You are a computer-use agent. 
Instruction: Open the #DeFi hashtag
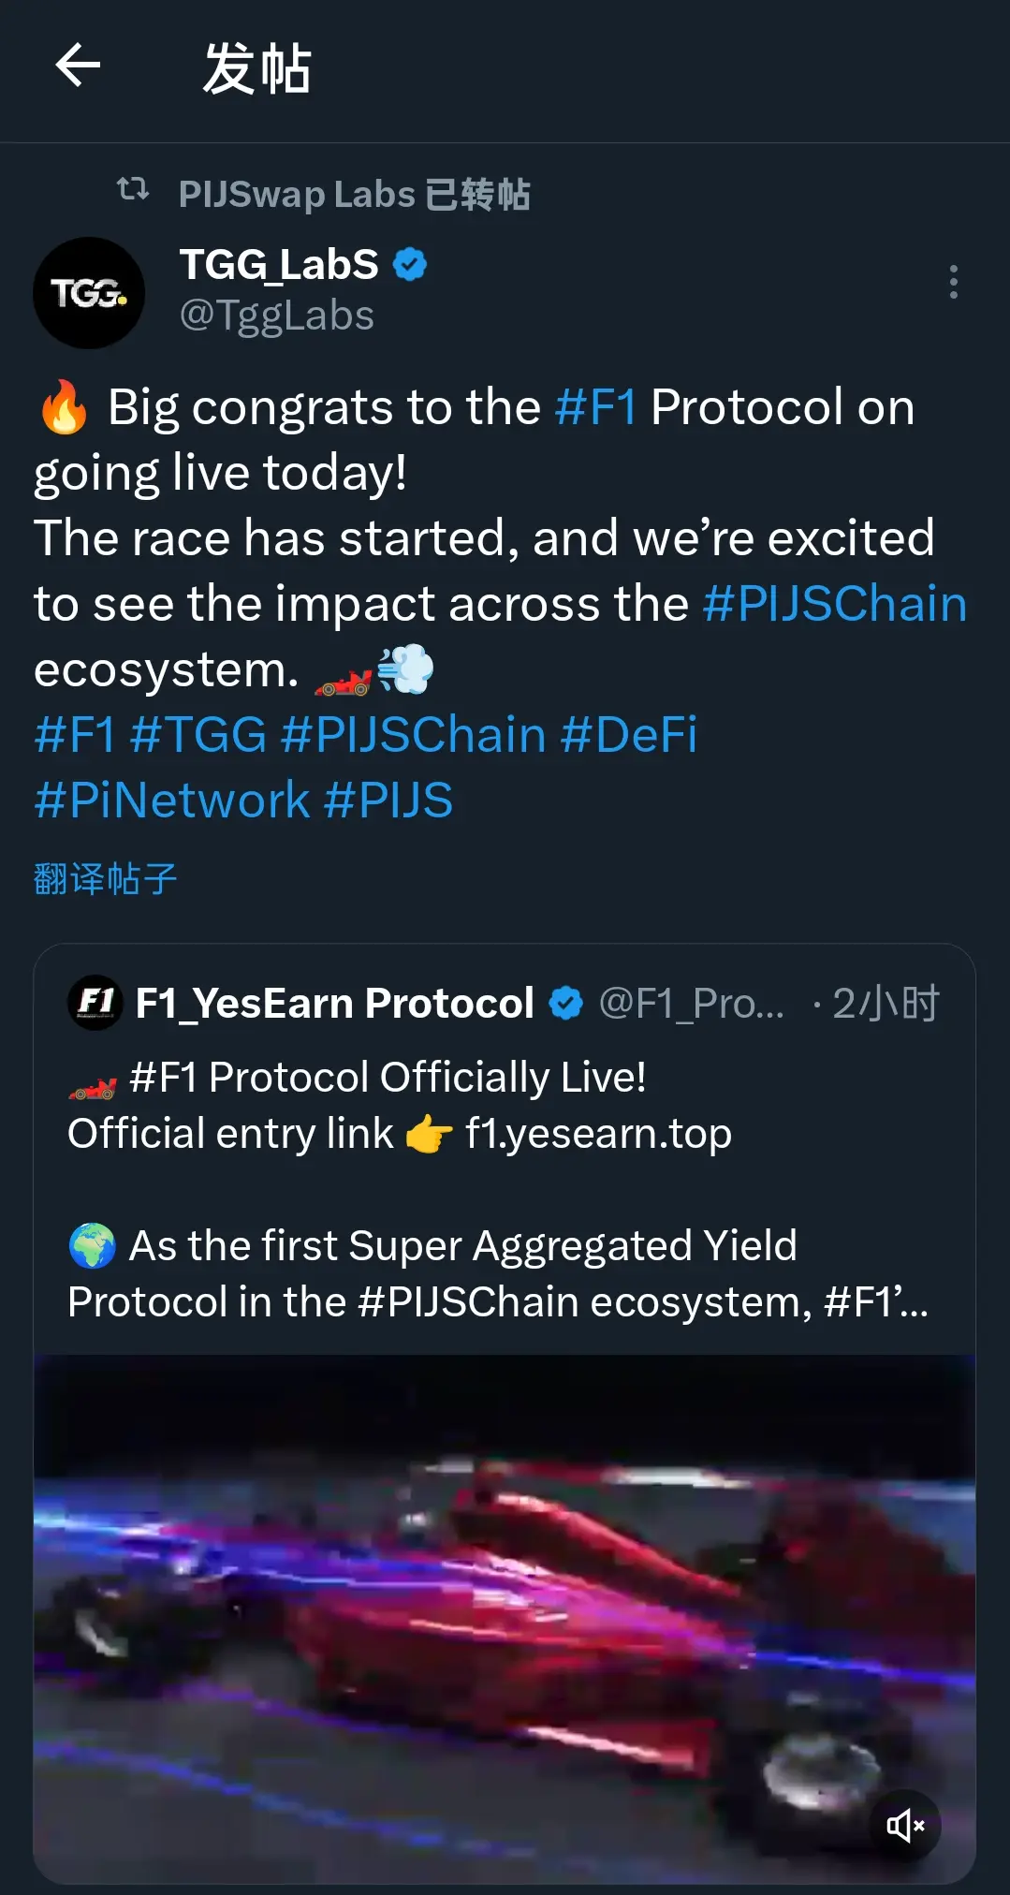coord(629,735)
